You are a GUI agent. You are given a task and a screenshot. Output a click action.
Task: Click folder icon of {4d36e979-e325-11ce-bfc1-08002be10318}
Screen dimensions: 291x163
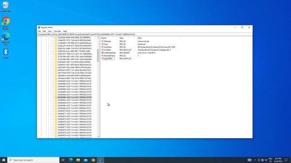(56, 133)
